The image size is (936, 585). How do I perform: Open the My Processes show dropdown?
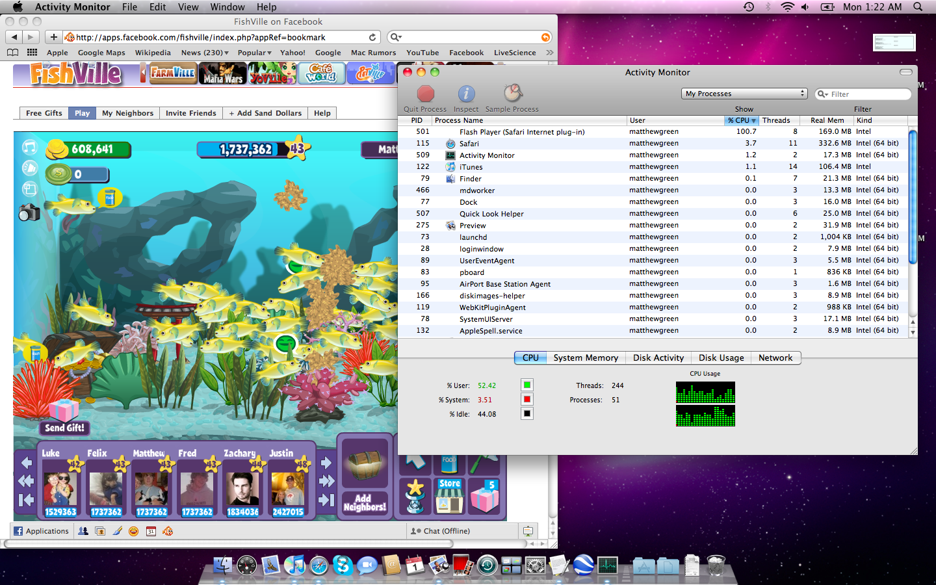click(x=744, y=94)
